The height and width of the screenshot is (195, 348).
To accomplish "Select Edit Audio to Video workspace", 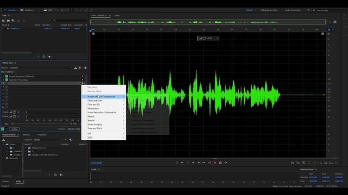I will pyautogui.click(x=269, y=10).
